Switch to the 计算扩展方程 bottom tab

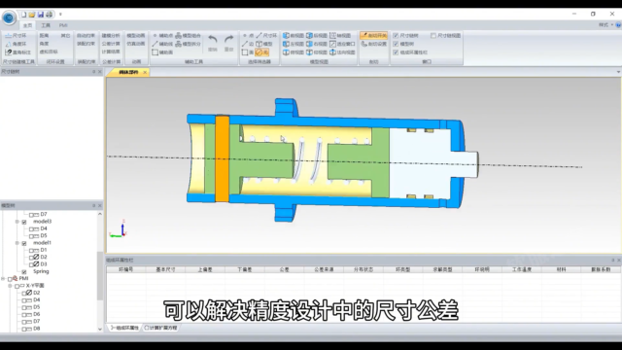160,328
